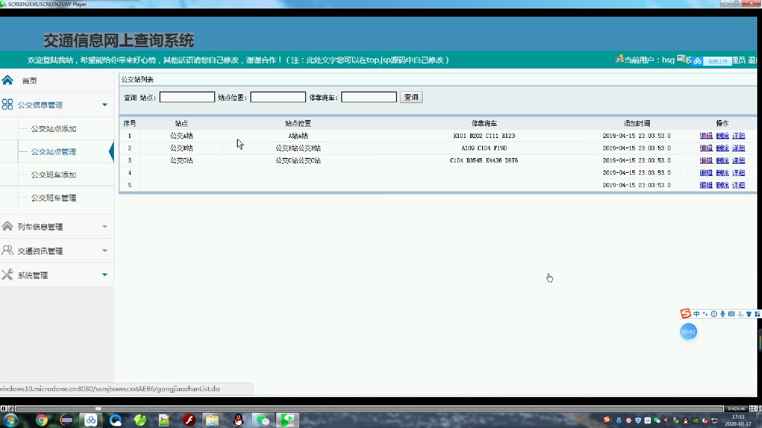Toggle the player fullscreen icon
Viewport: 762px width, 428px height.
pos(752,409)
